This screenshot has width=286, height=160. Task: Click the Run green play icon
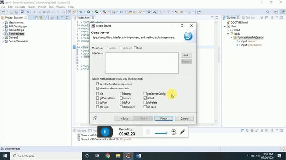(x=88, y=12)
